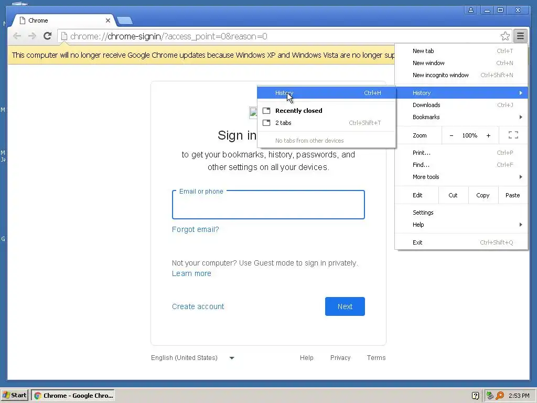The width and height of the screenshot is (537, 403).
Task: Click the Forgot email? link
Action: [195, 229]
